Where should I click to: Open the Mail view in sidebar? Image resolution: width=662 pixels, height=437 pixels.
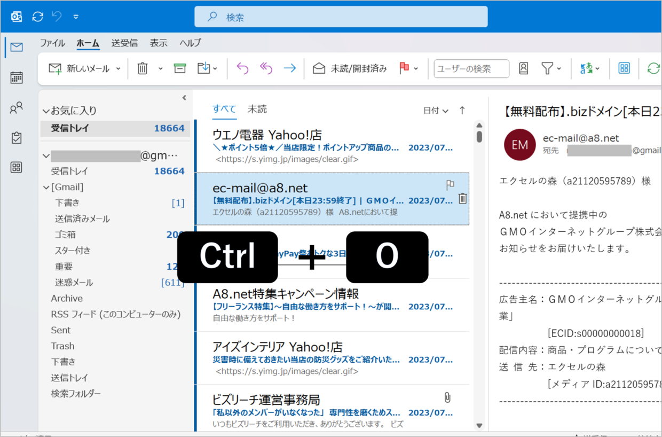(17, 47)
